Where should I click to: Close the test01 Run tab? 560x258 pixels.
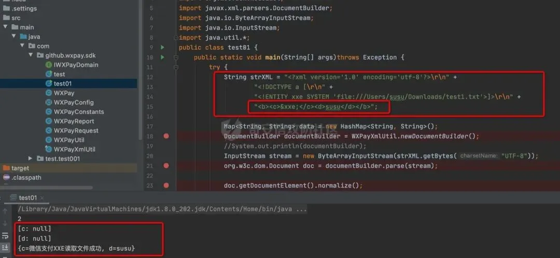[x=42, y=198]
